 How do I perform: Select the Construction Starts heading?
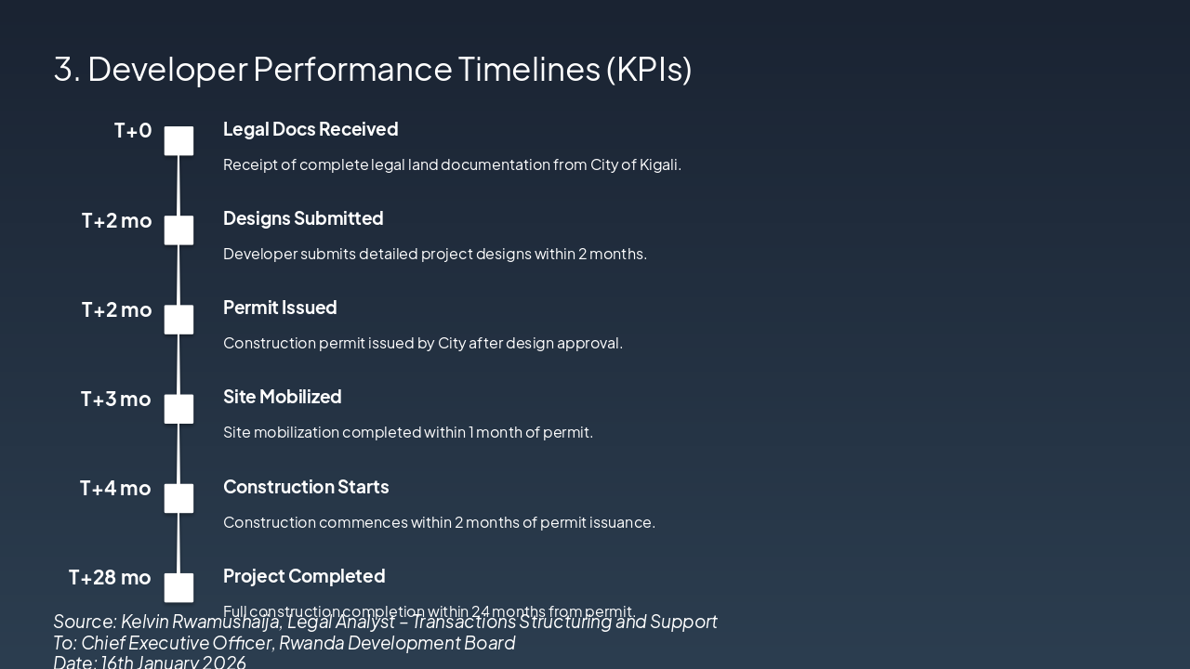(x=306, y=487)
